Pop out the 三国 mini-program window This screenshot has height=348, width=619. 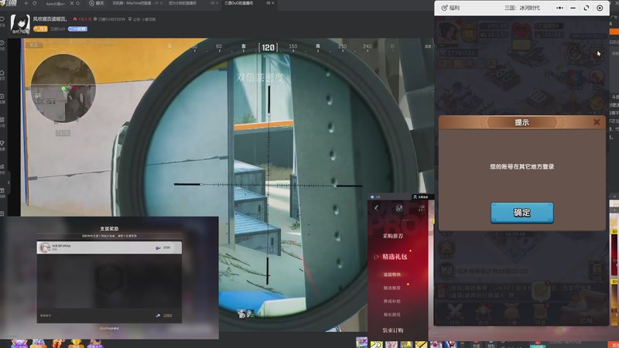[x=587, y=8]
